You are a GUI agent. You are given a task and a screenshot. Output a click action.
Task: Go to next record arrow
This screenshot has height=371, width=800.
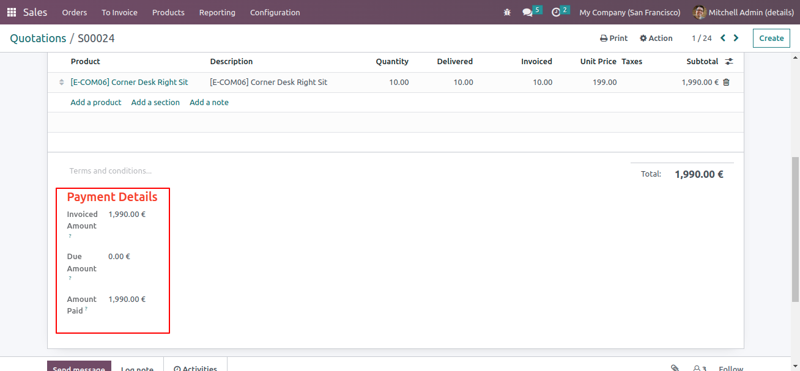(x=736, y=38)
